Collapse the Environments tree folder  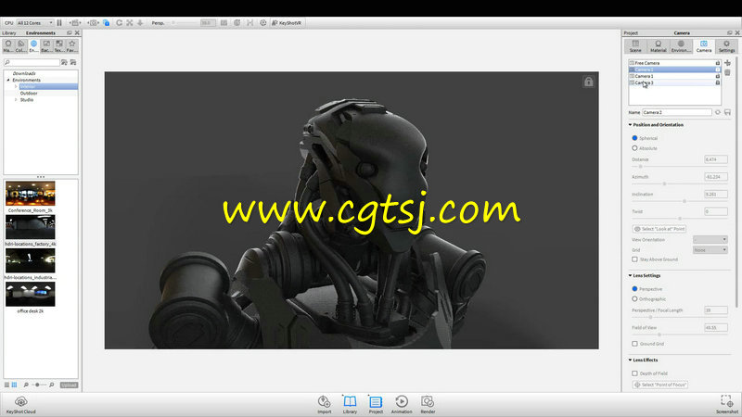(x=8, y=80)
